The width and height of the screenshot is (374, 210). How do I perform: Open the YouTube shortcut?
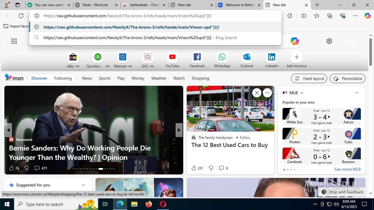(172, 60)
